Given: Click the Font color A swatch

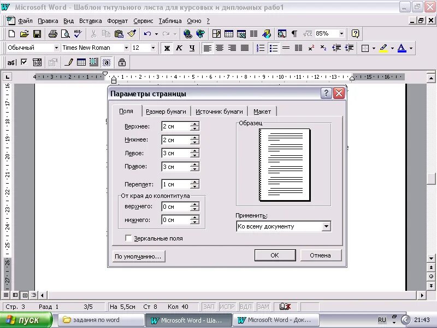Looking at the screenshot, I should point(401,48).
